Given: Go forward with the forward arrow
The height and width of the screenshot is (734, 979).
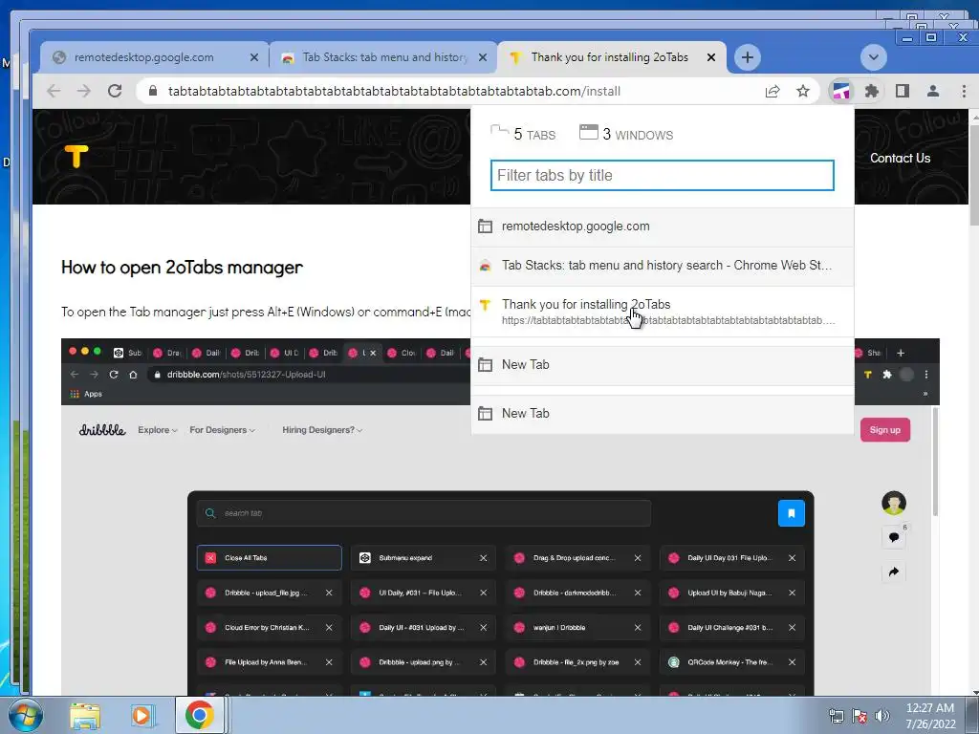Looking at the screenshot, I should (84, 91).
